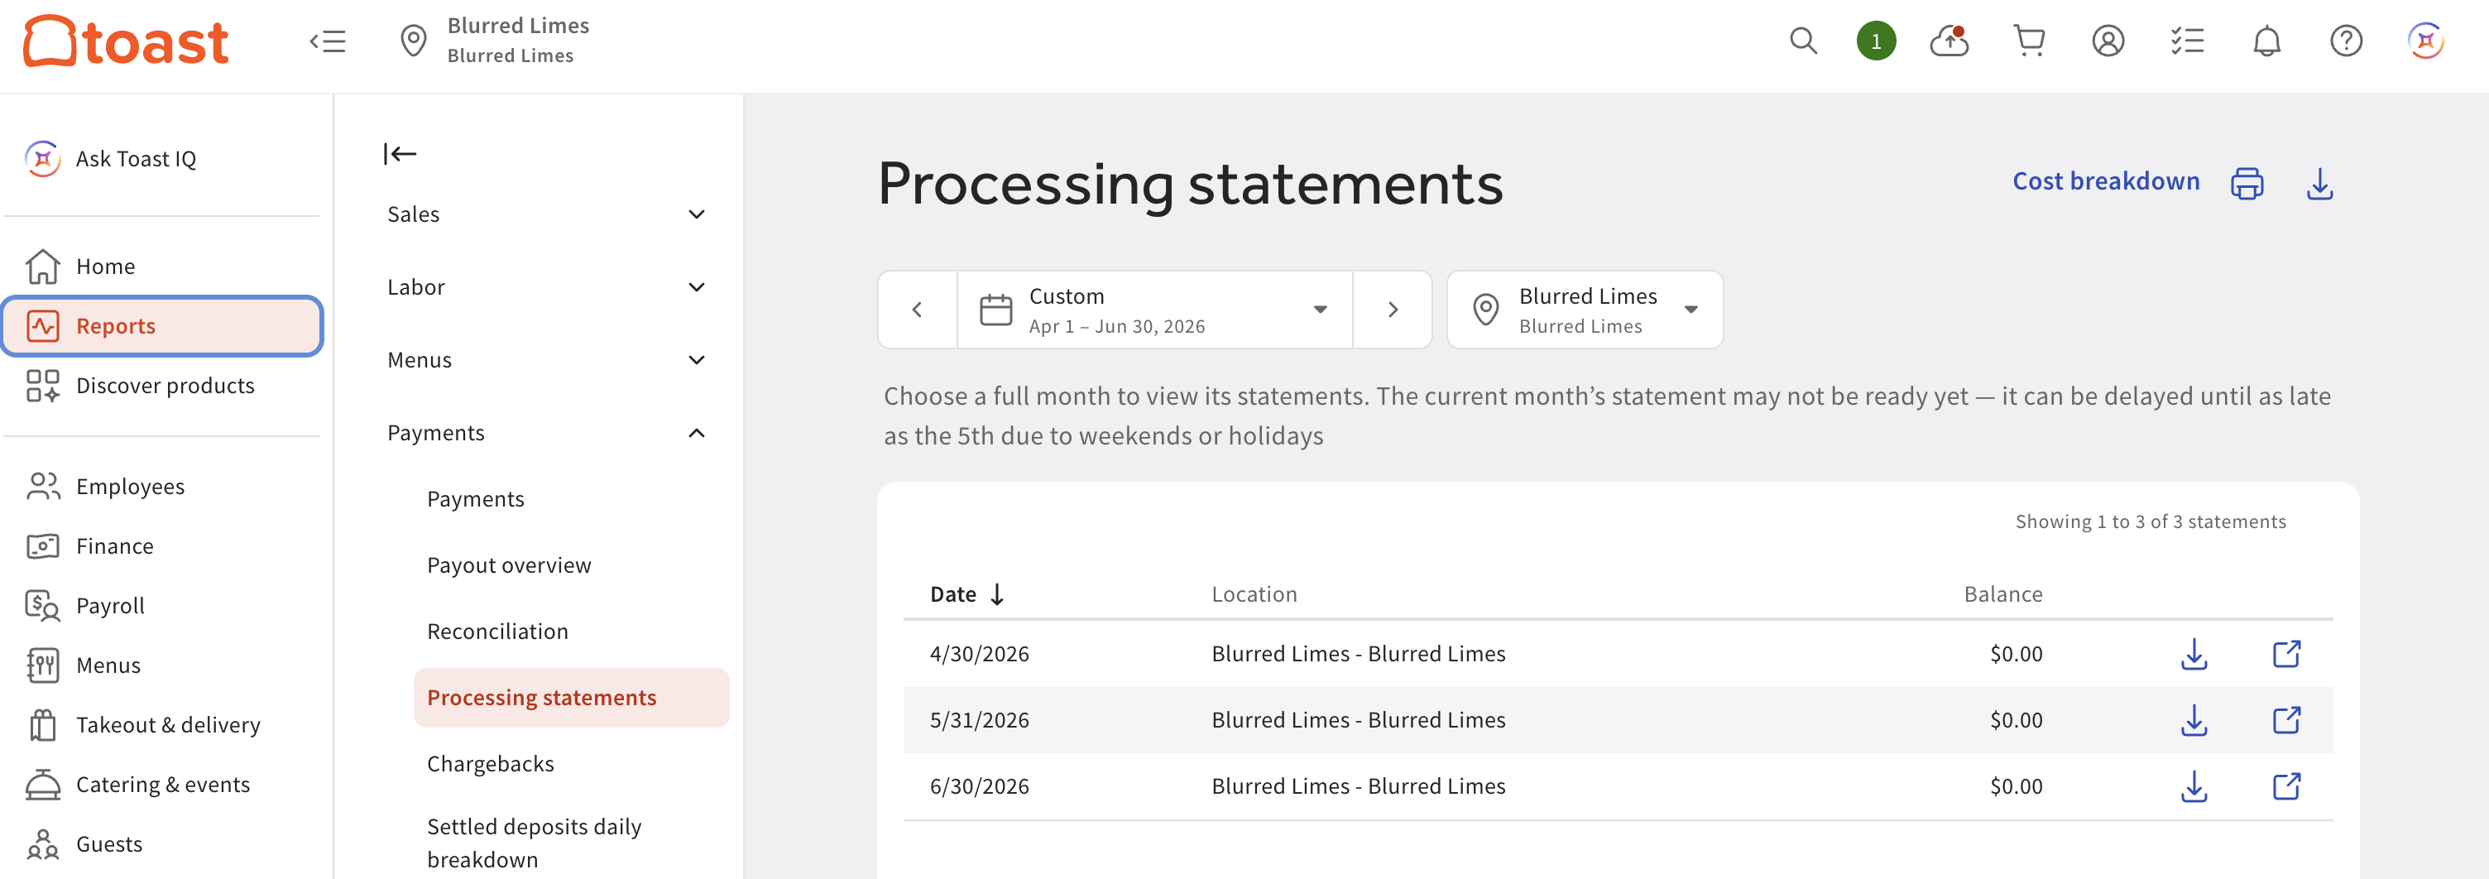Collapse the Payments report section
This screenshot has width=2489, height=879.
[546, 433]
